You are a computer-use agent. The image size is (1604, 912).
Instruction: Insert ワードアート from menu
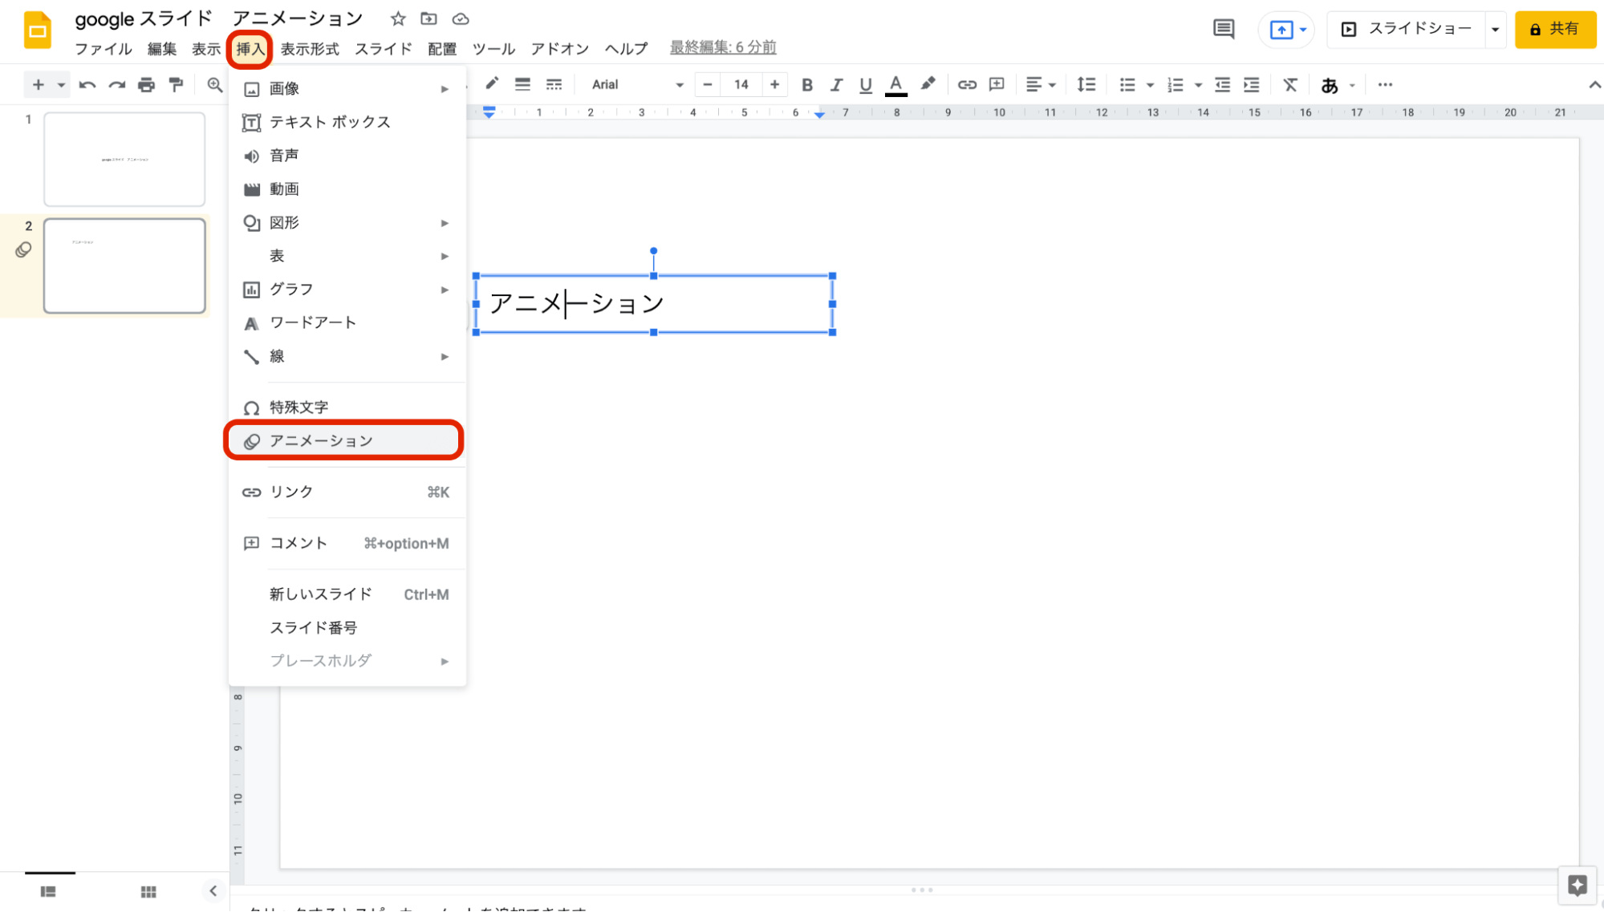click(x=347, y=322)
